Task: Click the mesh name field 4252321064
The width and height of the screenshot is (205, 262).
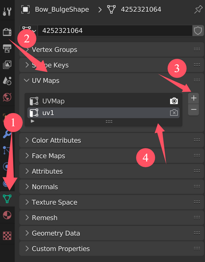Action: click(x=115, y=31)
